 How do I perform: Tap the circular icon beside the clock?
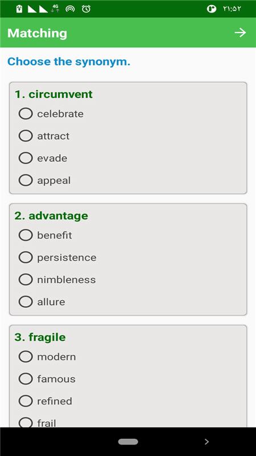212,9
